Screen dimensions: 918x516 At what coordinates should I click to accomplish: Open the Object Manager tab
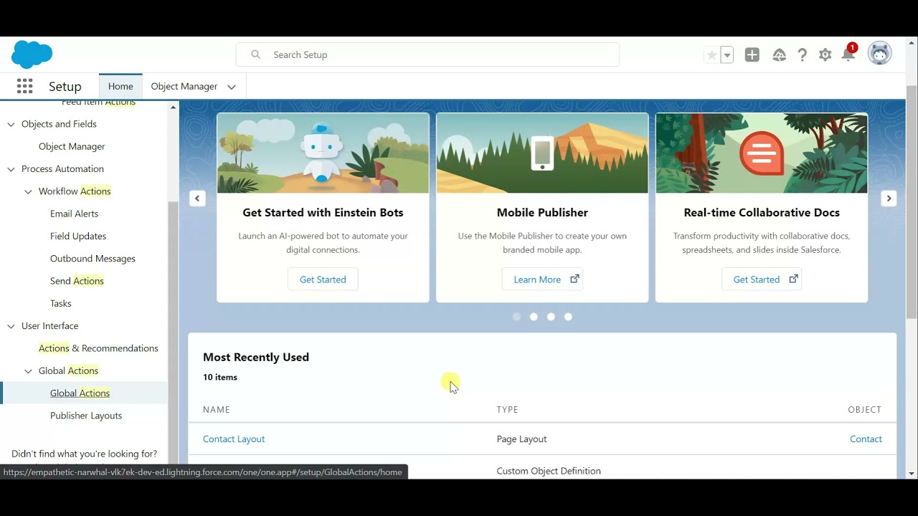(184, 86)
